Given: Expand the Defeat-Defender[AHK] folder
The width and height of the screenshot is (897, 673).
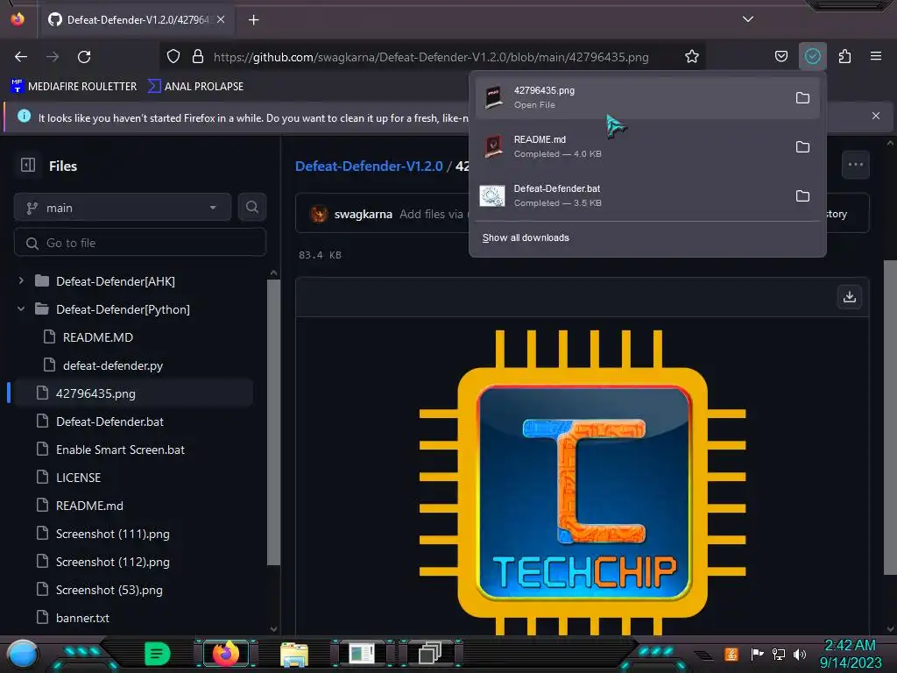Looking at the screenshot, I should pyautogui.click(x=21, y=281).
